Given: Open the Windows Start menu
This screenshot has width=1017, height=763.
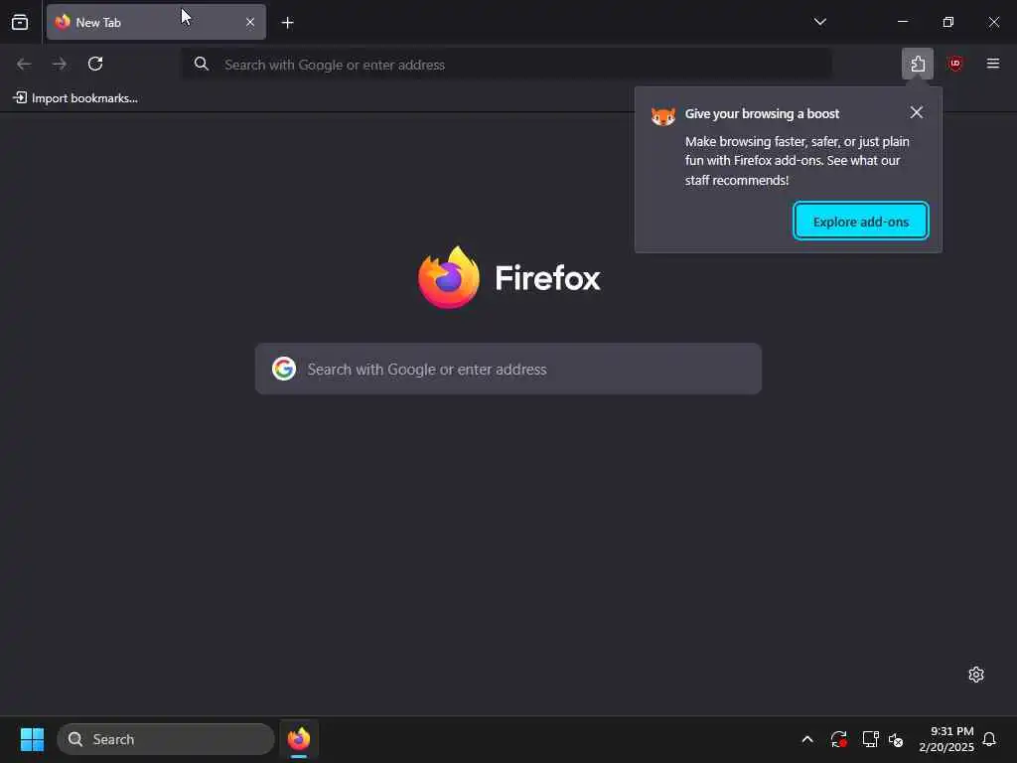Looking at the screenshot, I should click(x=32, y=739).
